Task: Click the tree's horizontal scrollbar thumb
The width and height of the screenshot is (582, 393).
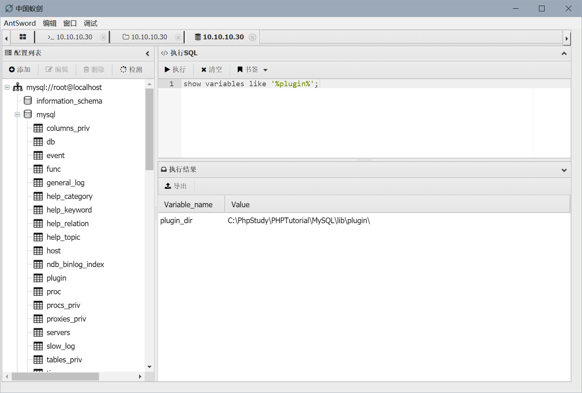Action: [55, 377]
